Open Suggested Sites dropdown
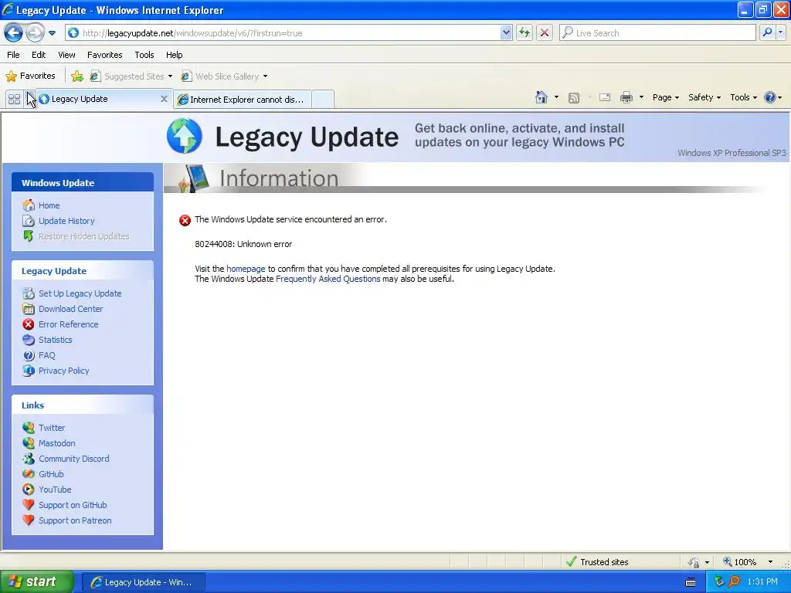The height and width of the screenshot is (593, 791). point(131,76)
